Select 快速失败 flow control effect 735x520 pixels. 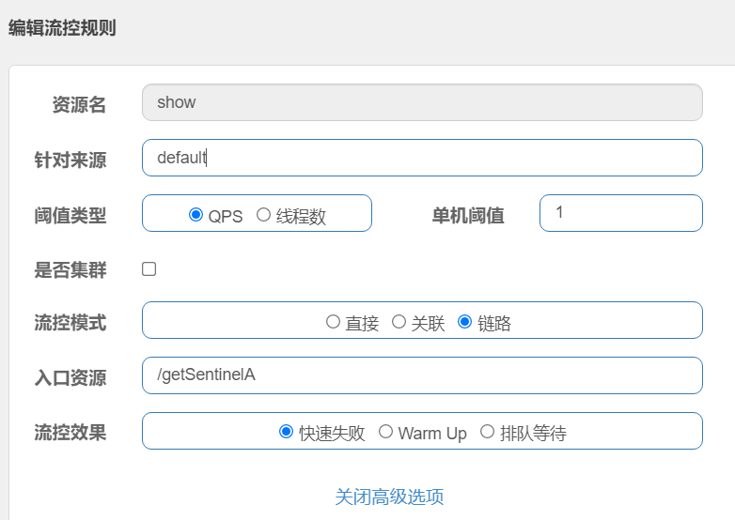287,432
